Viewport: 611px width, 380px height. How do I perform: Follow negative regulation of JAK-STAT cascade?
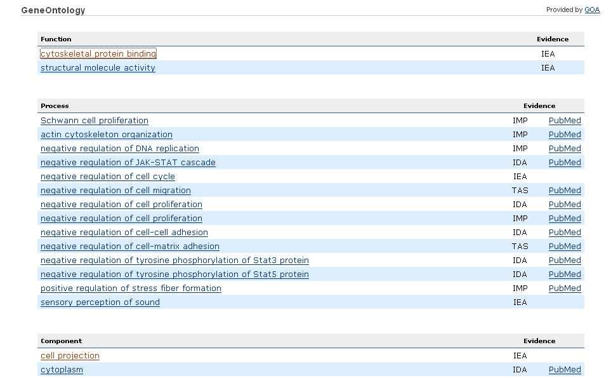tap(128, 163)
